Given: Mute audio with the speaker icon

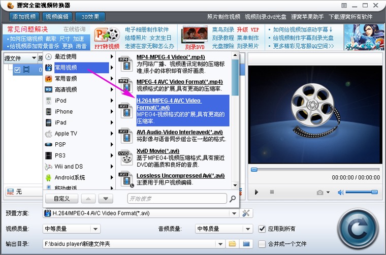Looking at the screenshot, I should coord(340,192).
